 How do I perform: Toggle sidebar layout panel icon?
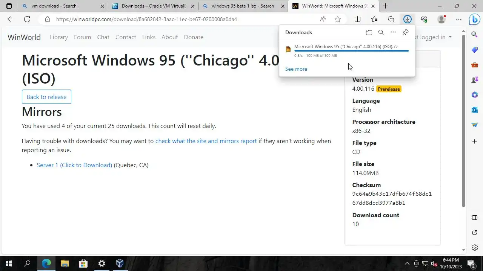tap(475, 218)
